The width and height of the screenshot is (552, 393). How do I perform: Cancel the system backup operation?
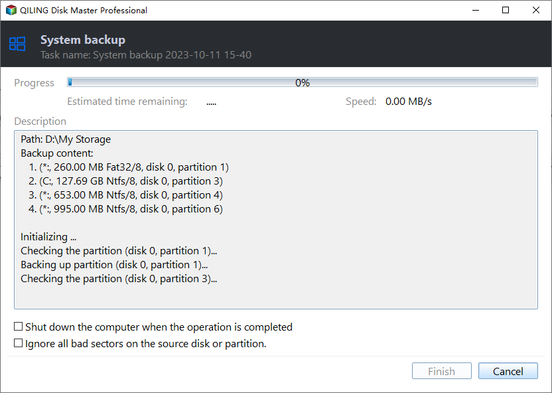click(x=508, y=371)
